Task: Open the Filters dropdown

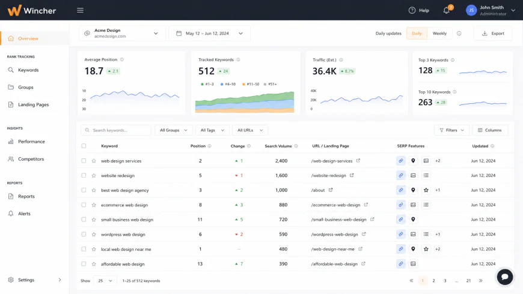Action: 451,130
